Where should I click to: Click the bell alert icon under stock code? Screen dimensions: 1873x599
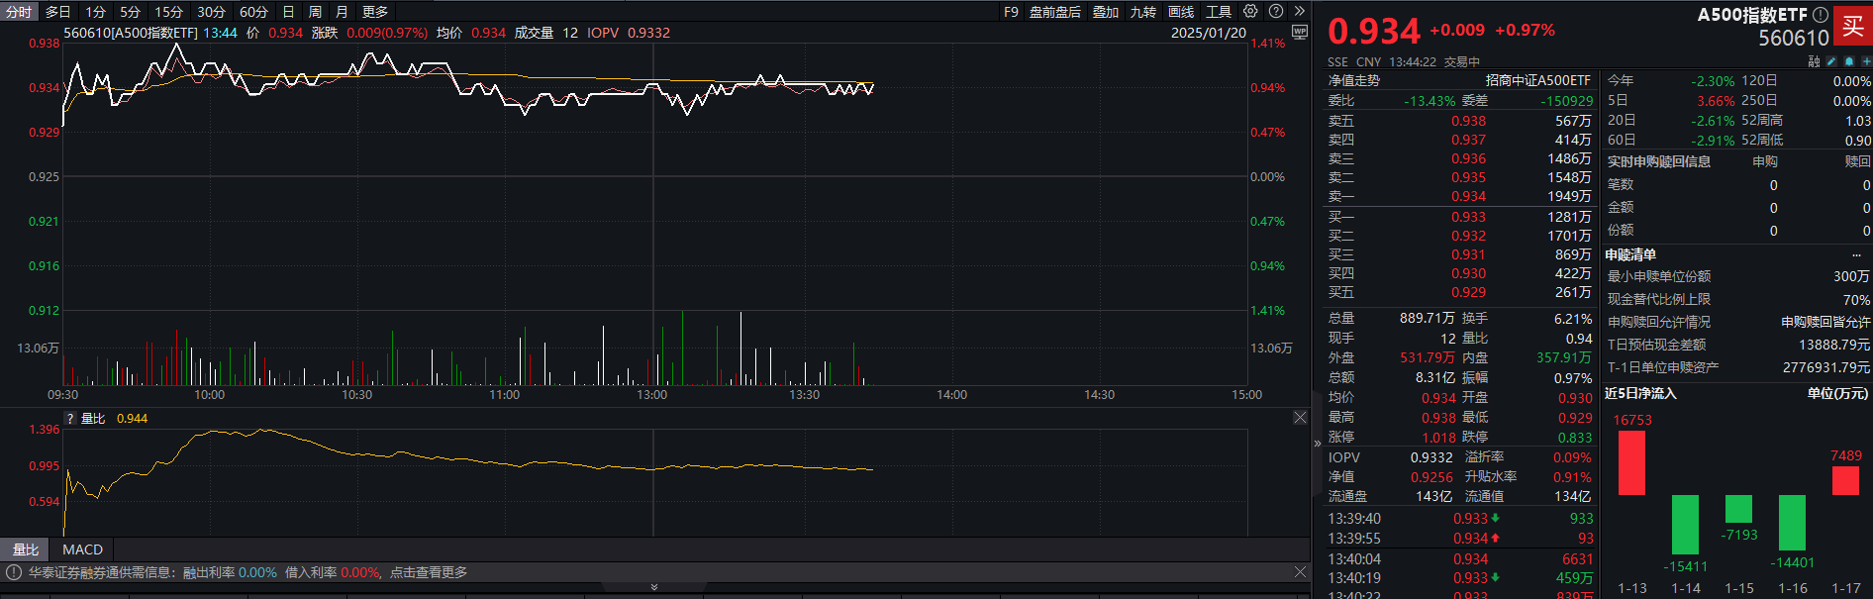tap(1848, 61)
